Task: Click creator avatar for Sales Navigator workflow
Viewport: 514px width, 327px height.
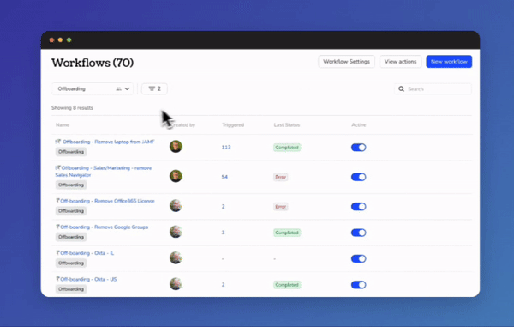Action: tap(176, 176)
